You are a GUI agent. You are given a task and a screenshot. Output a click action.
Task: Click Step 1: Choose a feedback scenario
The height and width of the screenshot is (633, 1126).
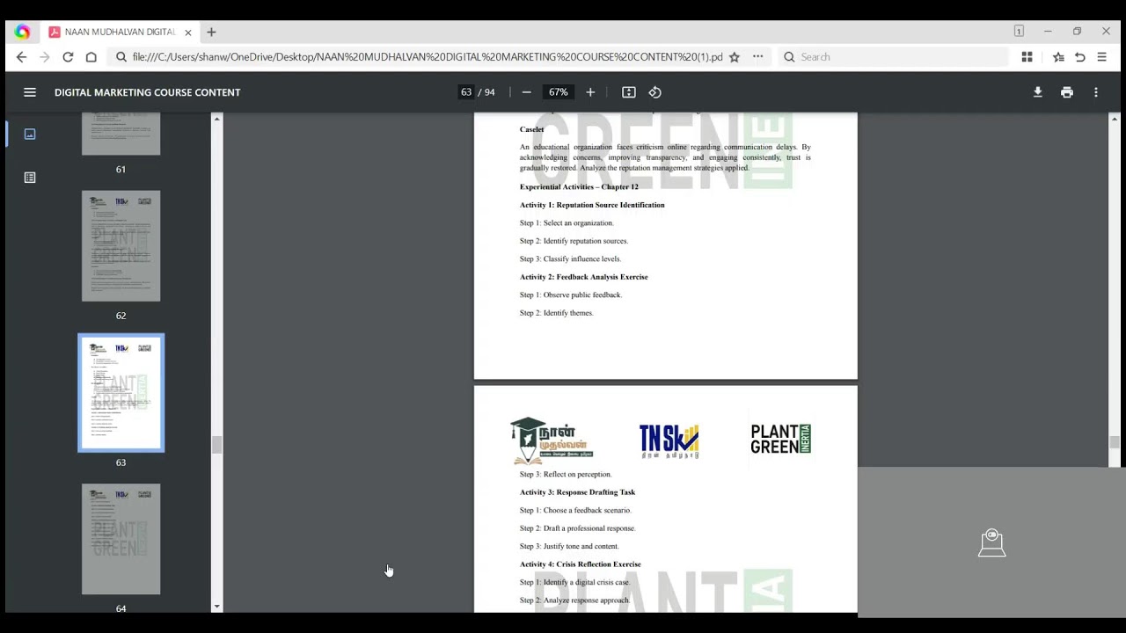pos(575,511)
